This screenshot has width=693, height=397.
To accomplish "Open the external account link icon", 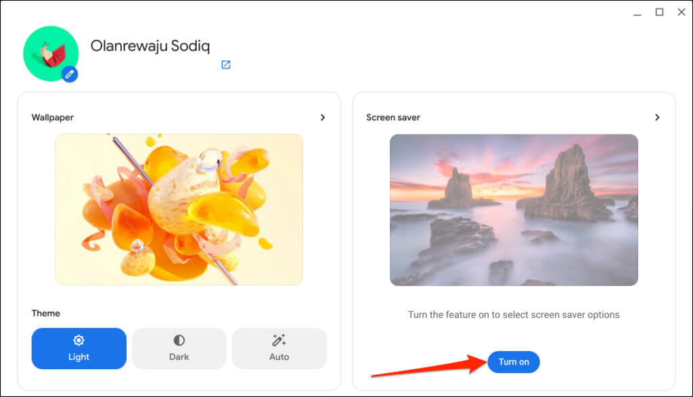I will pyautogui.click(x=226, y=65).
